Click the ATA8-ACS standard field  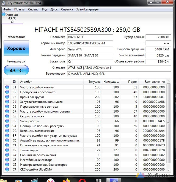click(119, 68)
